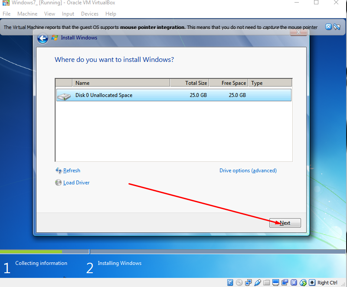
Task: Dismiss the mouse integration notification
Action: click(328, 27)
